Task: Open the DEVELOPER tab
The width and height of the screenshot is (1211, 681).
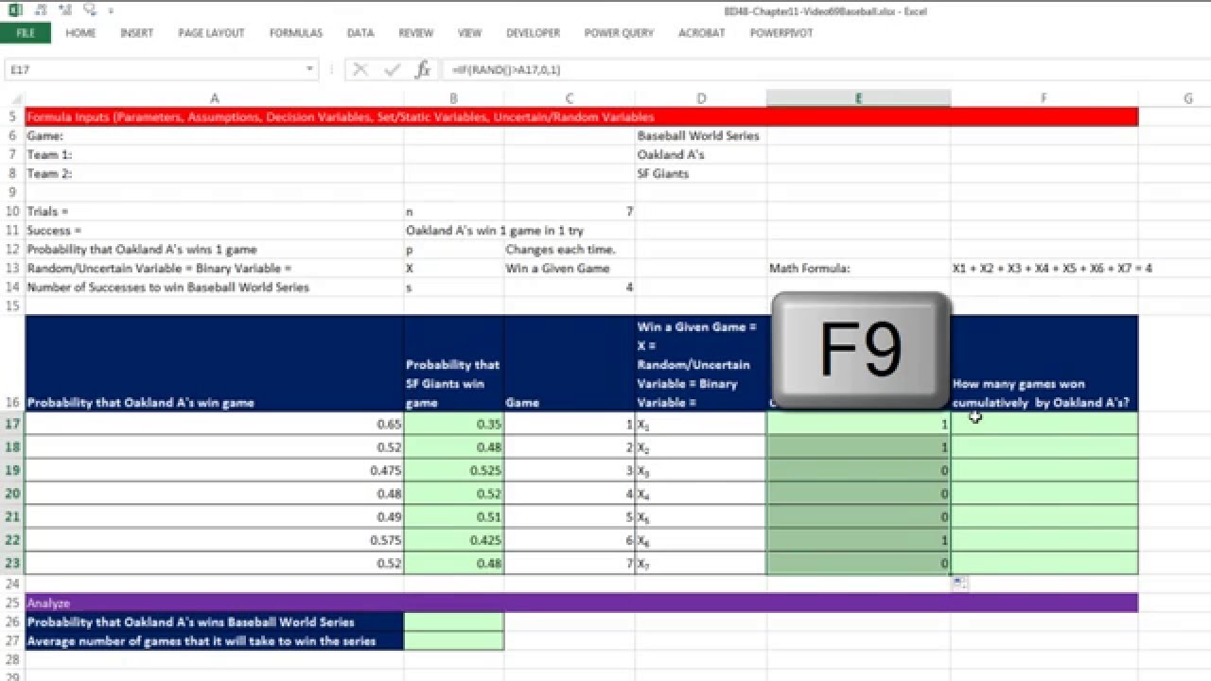Action: pyautogui.click(x=533, y=33)
